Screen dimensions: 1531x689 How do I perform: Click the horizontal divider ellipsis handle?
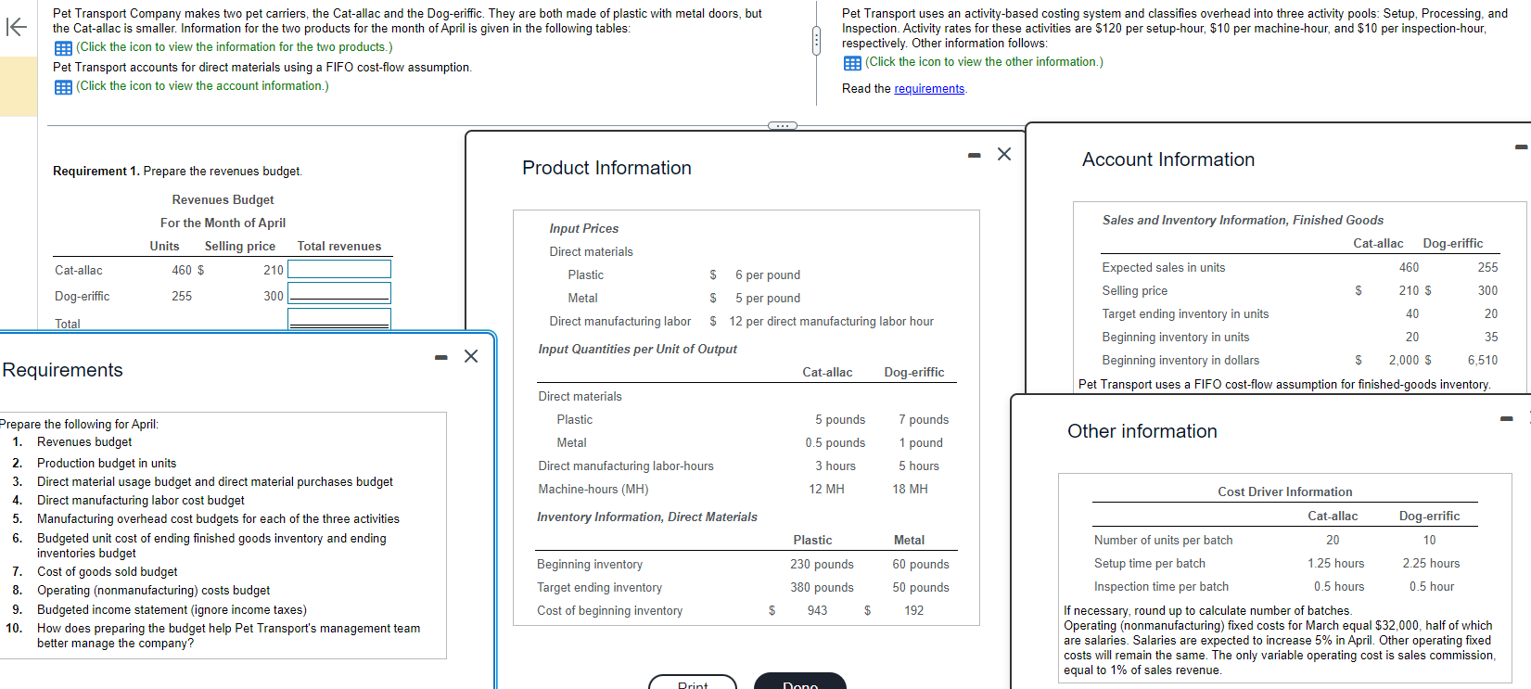[x=782, y=125]
